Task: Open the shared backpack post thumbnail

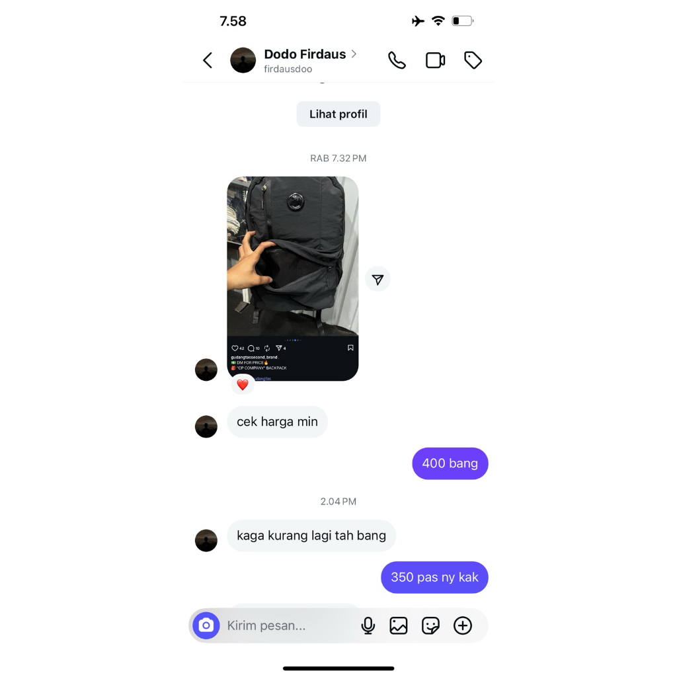Action: coord(293,278)
